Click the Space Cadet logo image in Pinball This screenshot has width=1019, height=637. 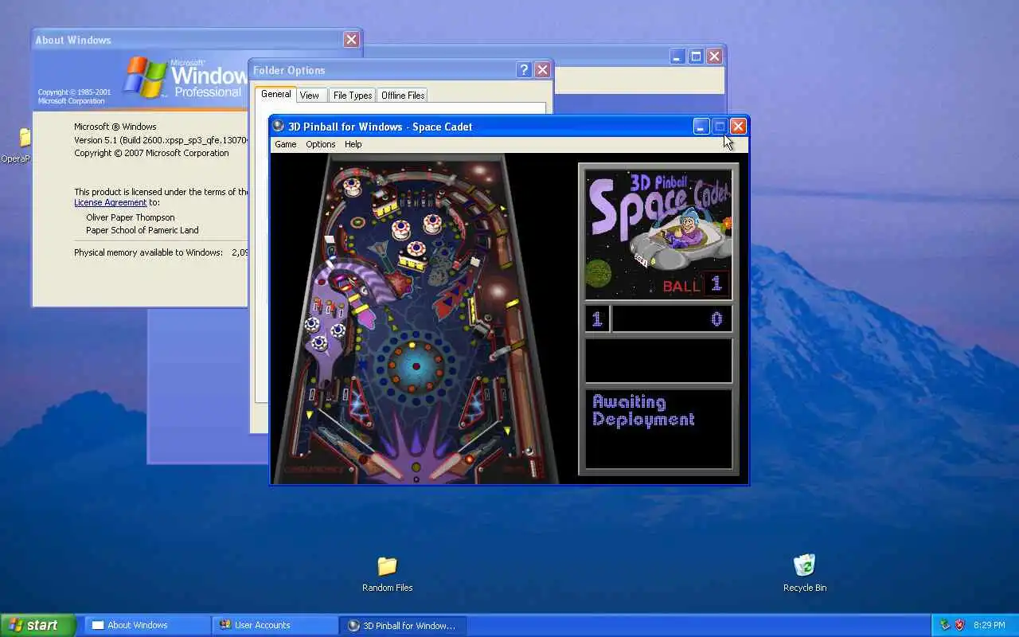point(658,234)
